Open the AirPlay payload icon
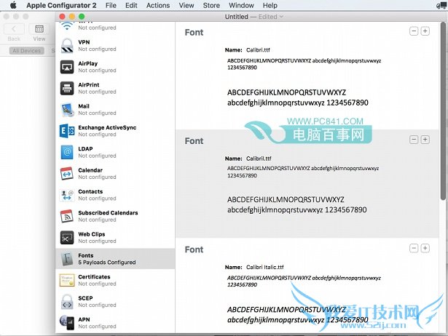 67,67
